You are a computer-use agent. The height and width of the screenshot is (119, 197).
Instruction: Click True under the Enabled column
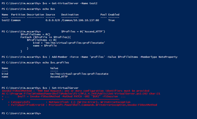[x=111, y=20]
